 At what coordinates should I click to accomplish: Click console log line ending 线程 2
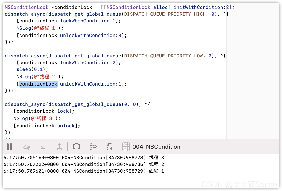point(83,164)
